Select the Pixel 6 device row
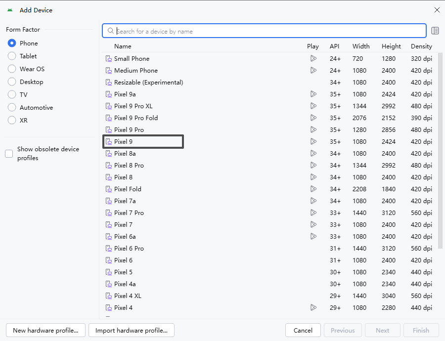 pos(270,260)
